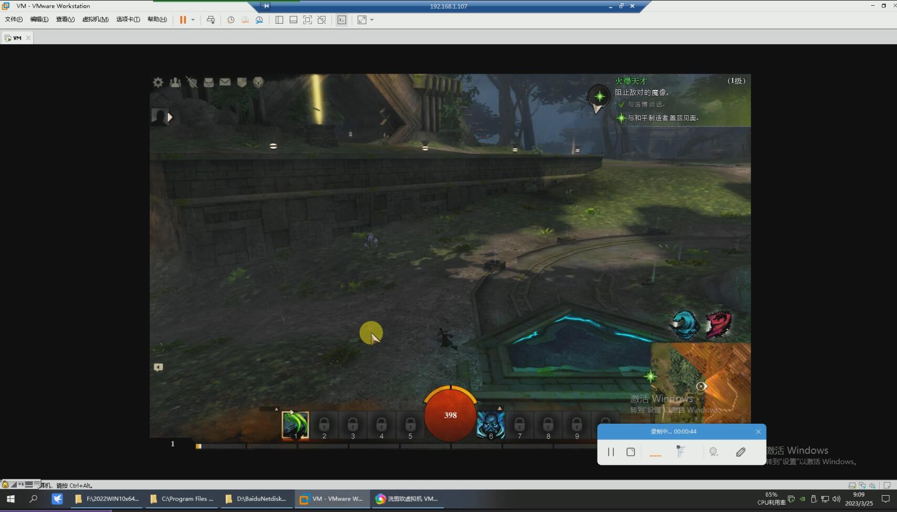Click locked skill slot 9

[x=577, y=425]
